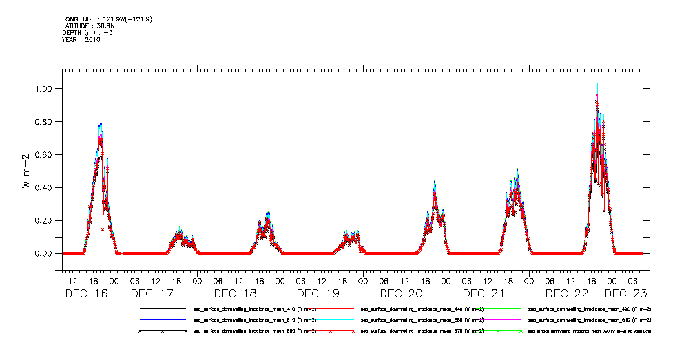The image size is (695, 347).
Task: Click the DEC 18 date label
Action: coord(236,293)
